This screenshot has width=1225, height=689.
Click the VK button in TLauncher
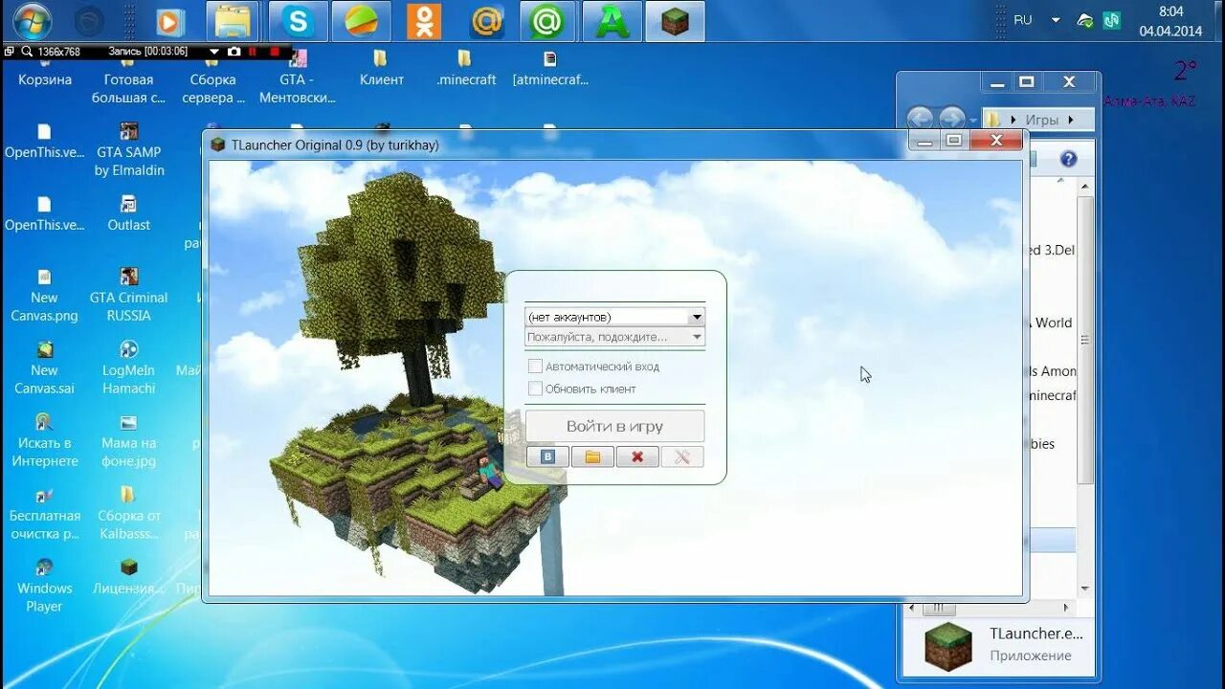(x=547, y=456)
